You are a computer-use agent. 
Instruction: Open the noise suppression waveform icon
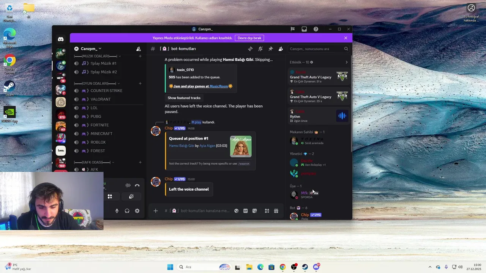click(128, 185)
